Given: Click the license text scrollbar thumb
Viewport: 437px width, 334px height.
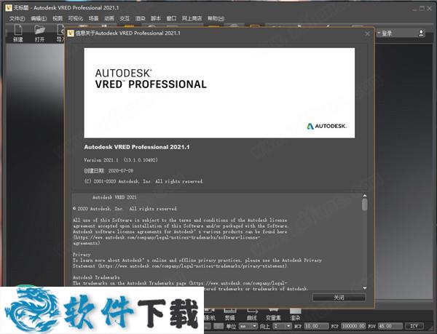Looking at the screenshot, I should point(365,204).
